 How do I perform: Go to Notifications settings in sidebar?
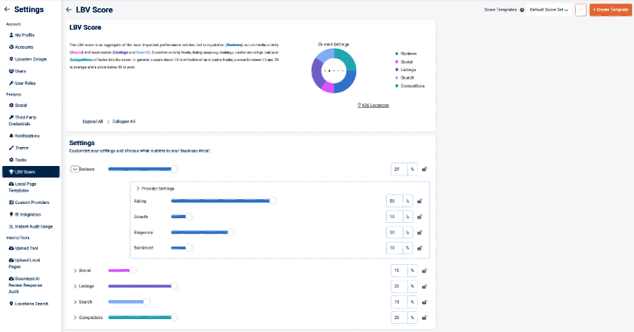(26, 136)
